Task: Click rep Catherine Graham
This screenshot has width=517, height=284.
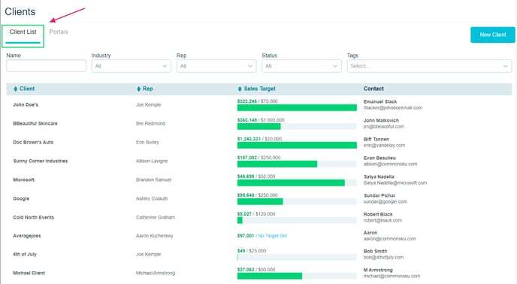Action: 156,217
